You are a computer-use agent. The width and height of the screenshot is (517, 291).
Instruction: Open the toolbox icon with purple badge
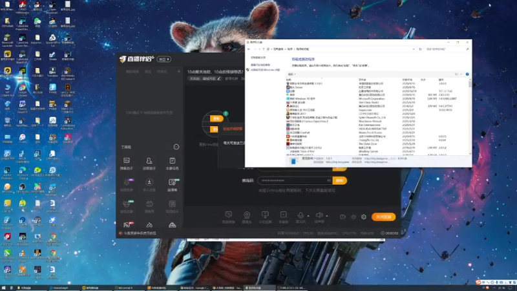127,185
